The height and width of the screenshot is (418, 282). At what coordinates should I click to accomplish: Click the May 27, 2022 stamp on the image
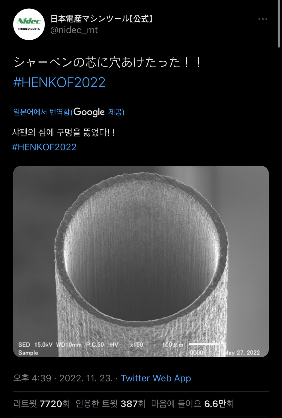pyautogui.click(x=242, y=353)
